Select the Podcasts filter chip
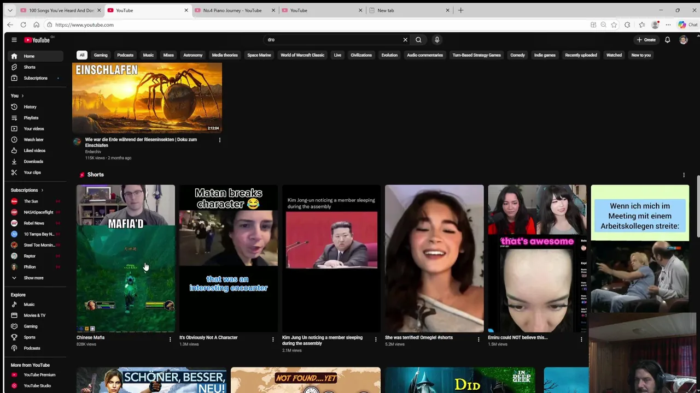 click(125, 55)
